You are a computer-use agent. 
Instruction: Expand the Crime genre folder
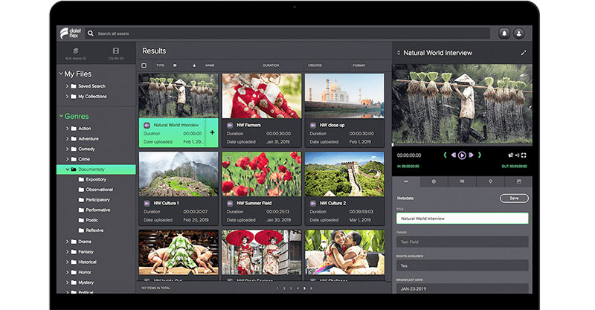[x=67, y=159]
